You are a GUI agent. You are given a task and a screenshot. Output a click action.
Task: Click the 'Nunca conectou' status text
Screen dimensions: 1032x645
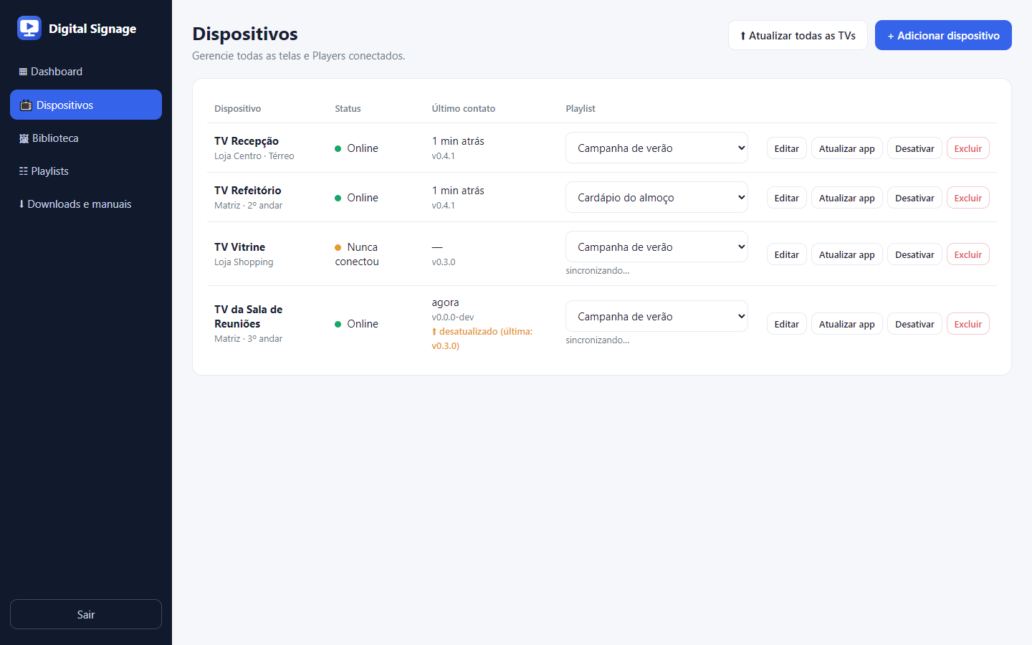(x=357, y=254)
